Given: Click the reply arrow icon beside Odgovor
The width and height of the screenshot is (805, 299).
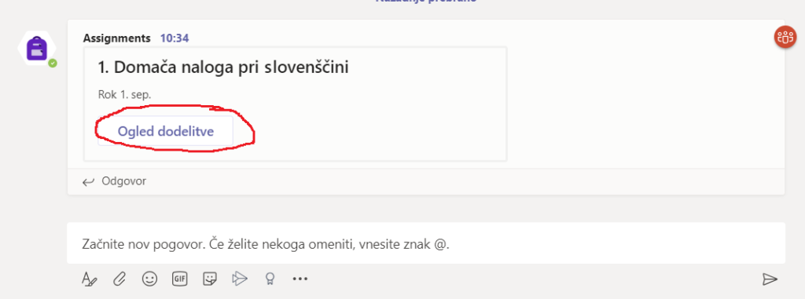Looking at the screenshot, I should pyautogui.click(x=88, y=181).
